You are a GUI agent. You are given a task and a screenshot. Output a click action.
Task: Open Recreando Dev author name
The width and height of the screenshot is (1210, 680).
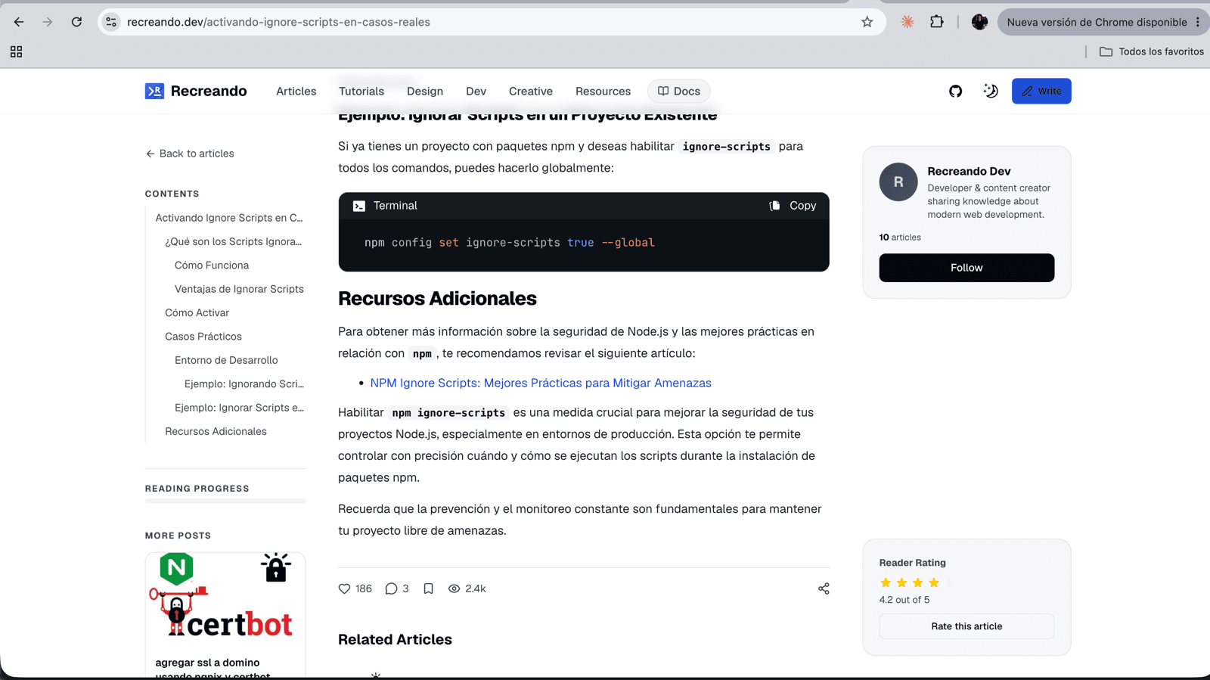click(x=969, y=171)
